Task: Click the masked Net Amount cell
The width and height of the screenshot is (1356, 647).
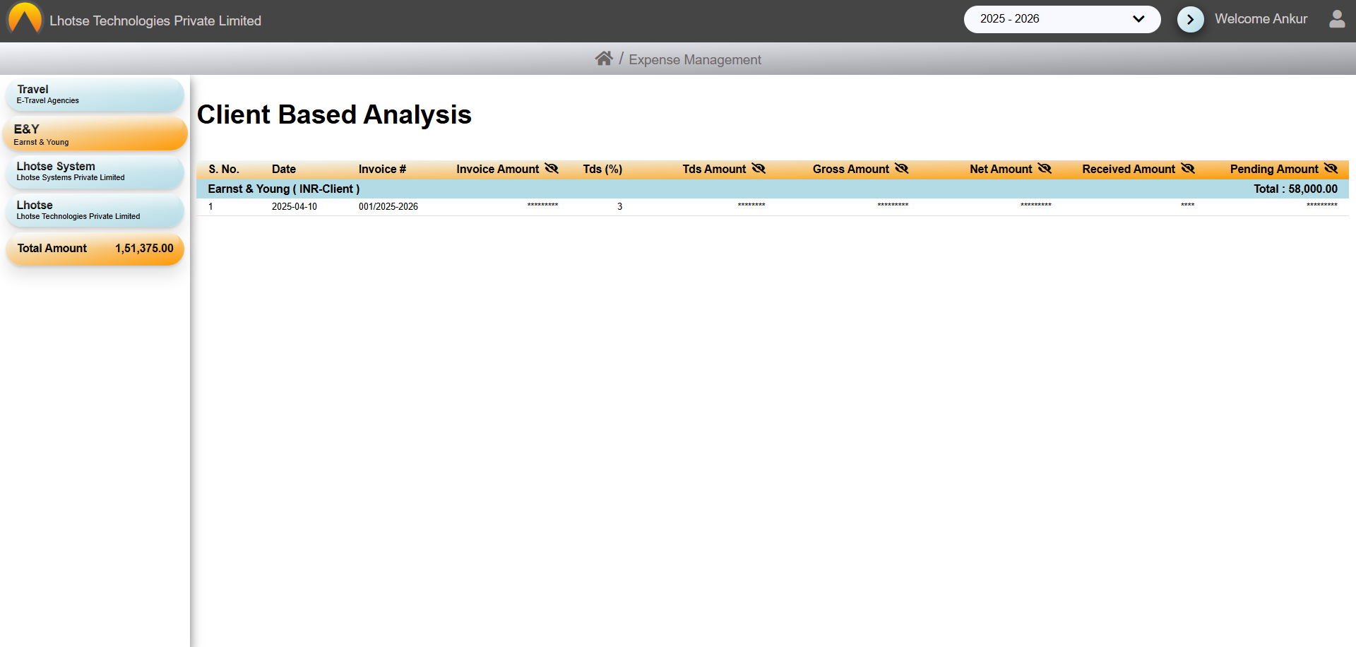Action: 1036,206
